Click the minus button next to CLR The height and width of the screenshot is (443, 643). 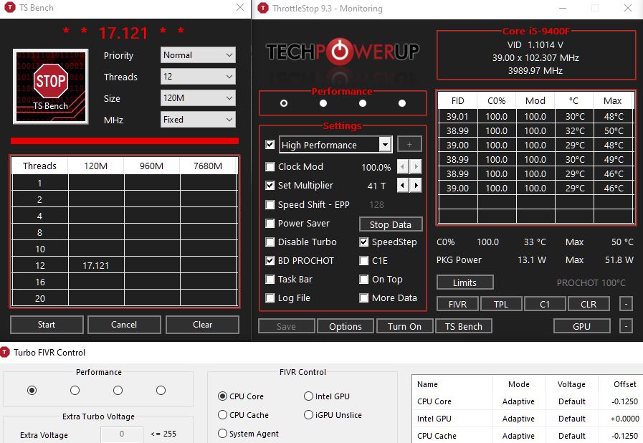[x=625, y=304]
